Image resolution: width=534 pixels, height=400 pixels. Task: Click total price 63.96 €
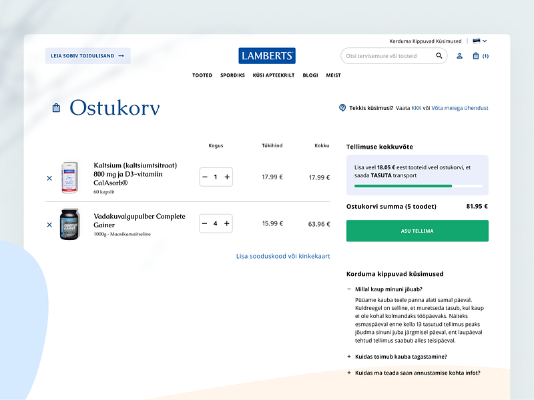319,224
